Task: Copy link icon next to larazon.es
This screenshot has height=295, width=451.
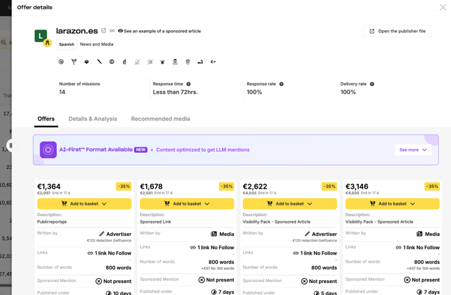Action: (x=112, y=31)
